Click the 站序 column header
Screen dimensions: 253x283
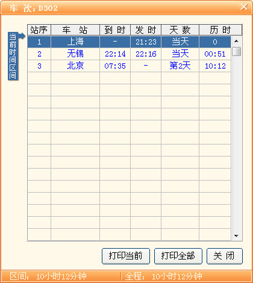point(39,30)
